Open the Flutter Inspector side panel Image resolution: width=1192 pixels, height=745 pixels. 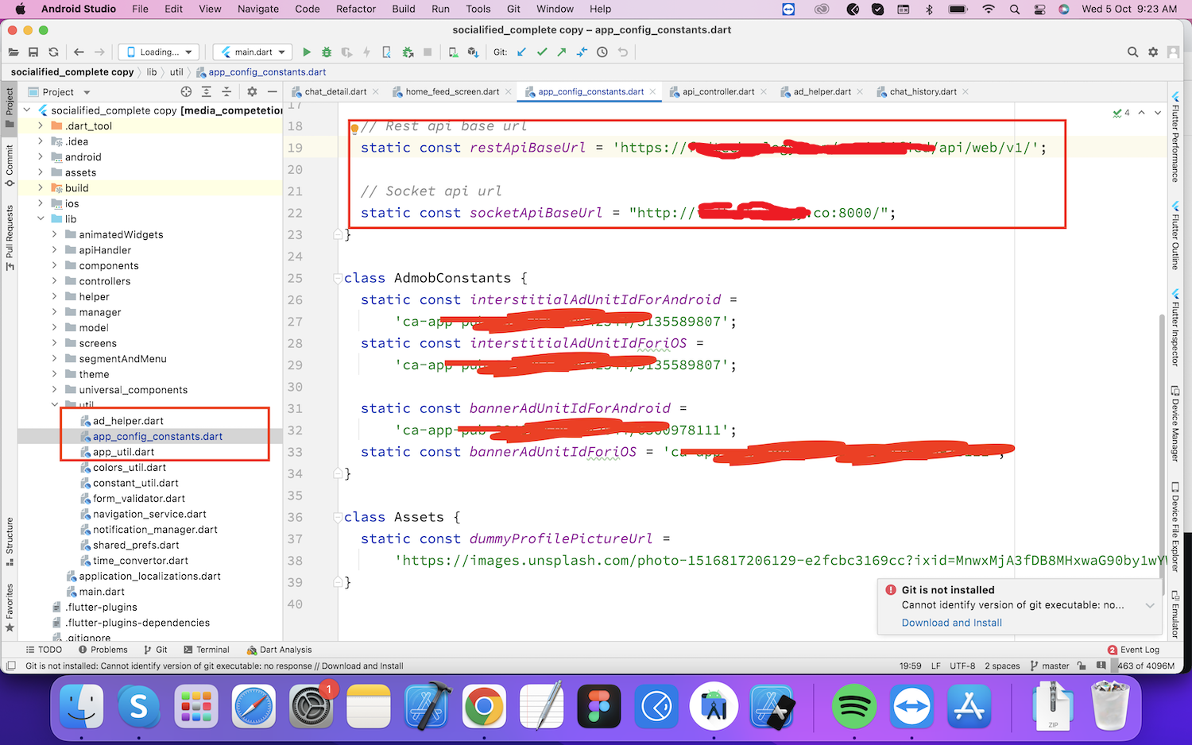coord(1175,328)
